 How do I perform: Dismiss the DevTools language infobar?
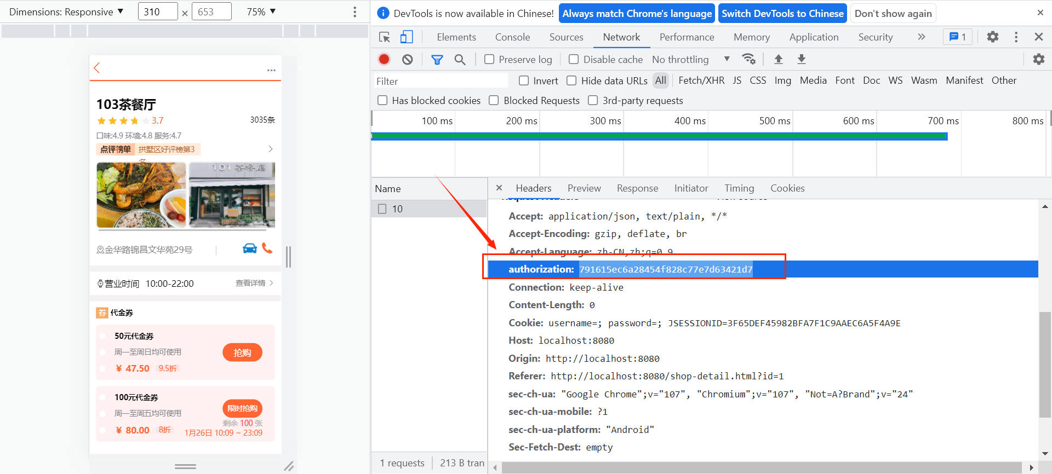tap(1040, 13)
